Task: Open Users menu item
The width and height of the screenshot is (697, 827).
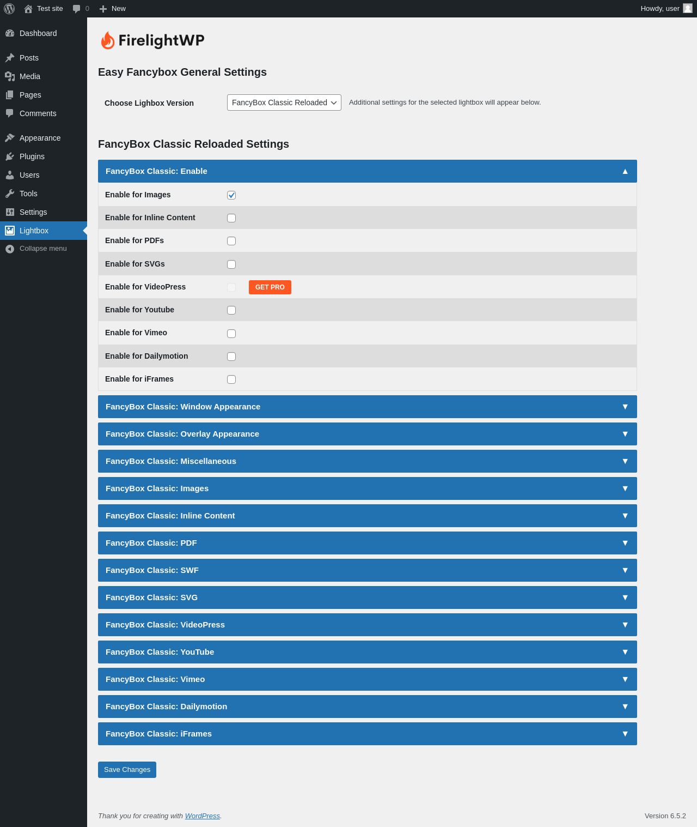Action: (44, 175)
